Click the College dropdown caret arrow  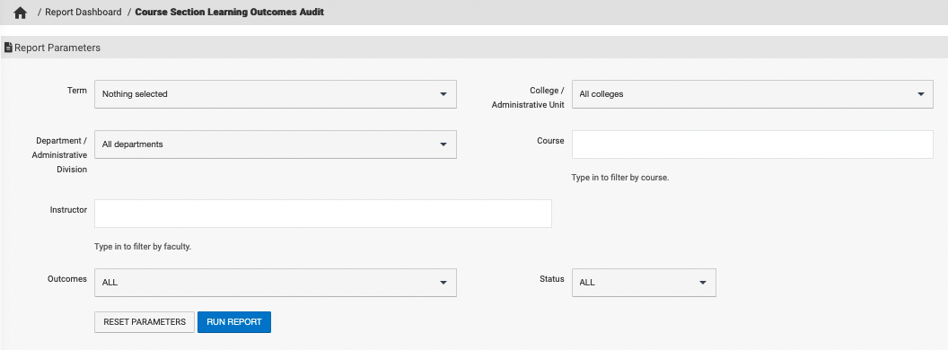pyautogui.click(x=920, y=94)
